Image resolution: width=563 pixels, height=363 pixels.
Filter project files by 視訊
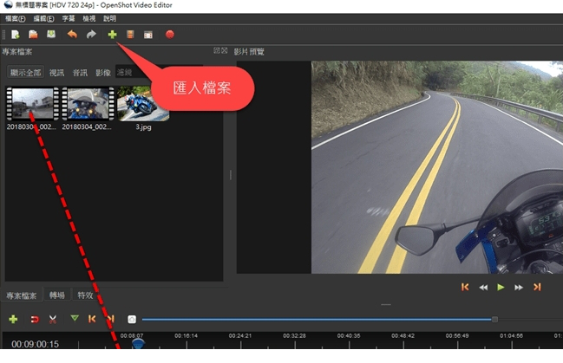[56, 73]
